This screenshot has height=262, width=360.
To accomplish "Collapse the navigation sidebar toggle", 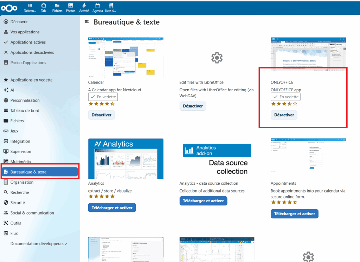I will coord(87,22).
